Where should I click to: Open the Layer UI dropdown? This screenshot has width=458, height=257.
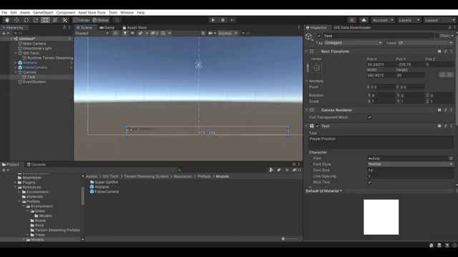pyautogui.click(x=425, y=43)
